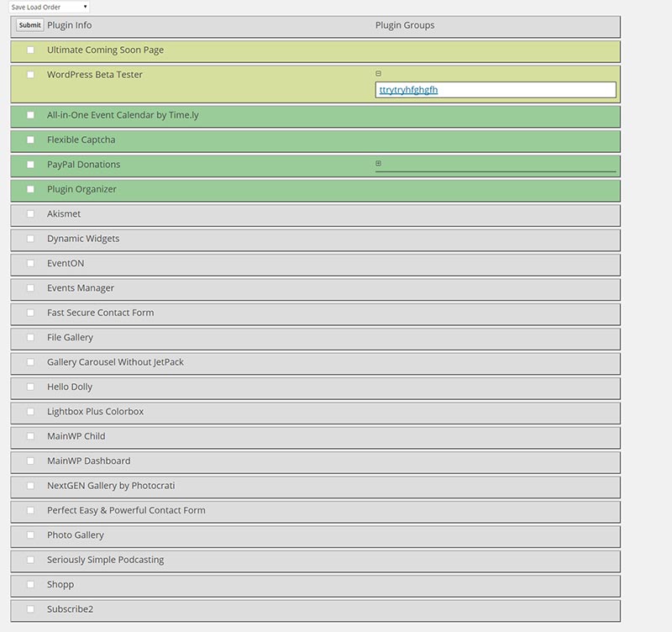Check the Ultimate Coming Soon Page checkbox
672x632 pixels.
coord(31,50)
